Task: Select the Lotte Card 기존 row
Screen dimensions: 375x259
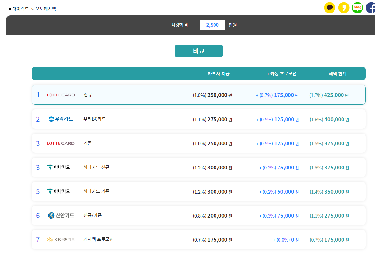Action: [198, 143]
